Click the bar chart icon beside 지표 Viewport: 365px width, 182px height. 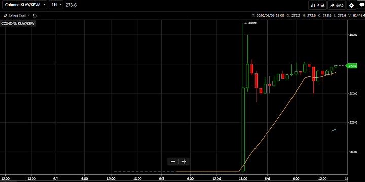(313, 5)
